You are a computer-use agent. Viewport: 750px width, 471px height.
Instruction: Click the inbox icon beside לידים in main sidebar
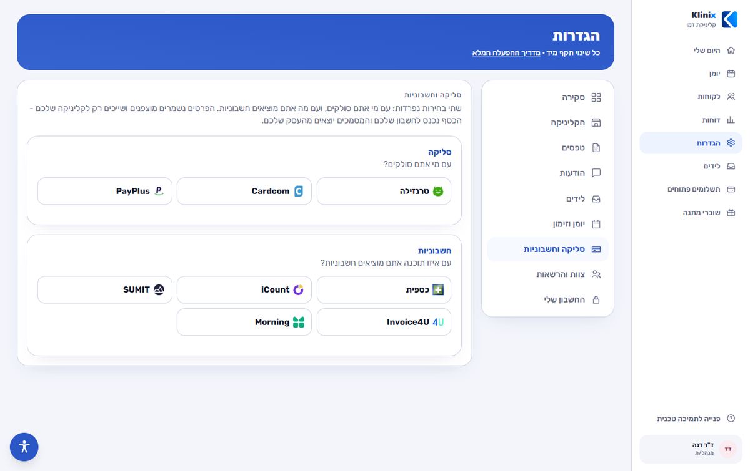(x=731, y=166)
